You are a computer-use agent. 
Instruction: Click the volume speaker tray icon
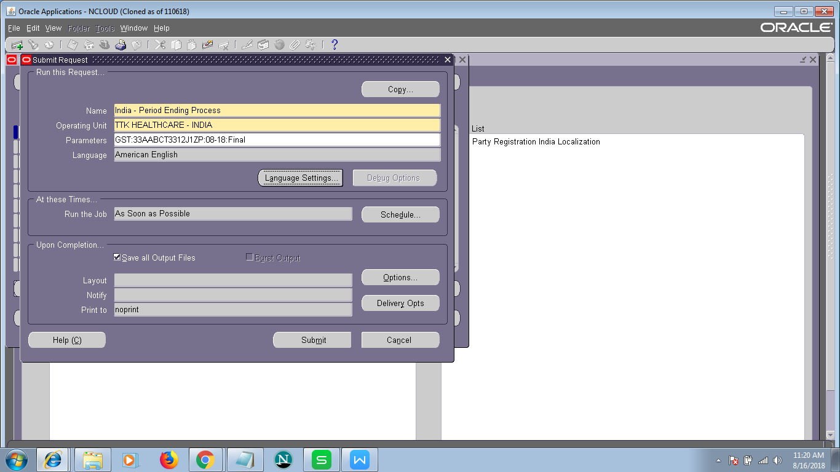coord(778,460)
